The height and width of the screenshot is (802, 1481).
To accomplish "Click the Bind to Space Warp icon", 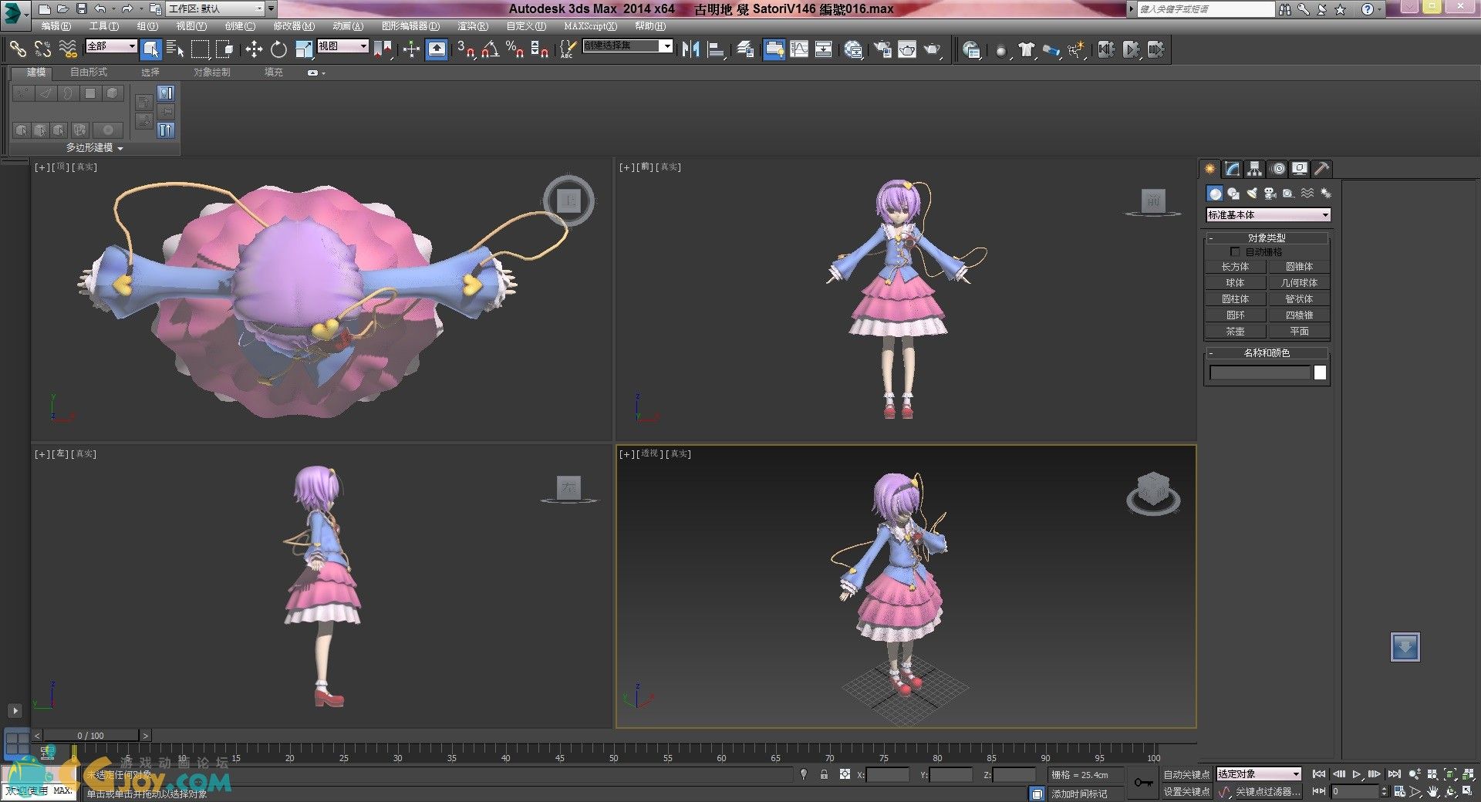I will 68,49.
